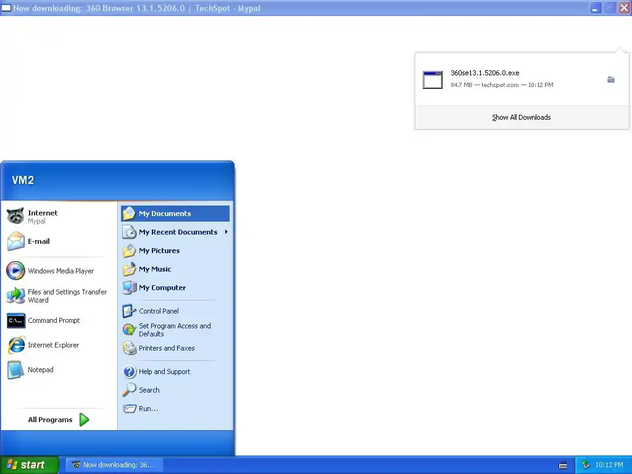Open Files and Settings Transfer Wizard

pyautogui.click(x=59, y=296)
